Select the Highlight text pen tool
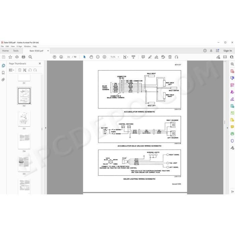The height and width of the screenshot is (235, 235). click(150, 57)
